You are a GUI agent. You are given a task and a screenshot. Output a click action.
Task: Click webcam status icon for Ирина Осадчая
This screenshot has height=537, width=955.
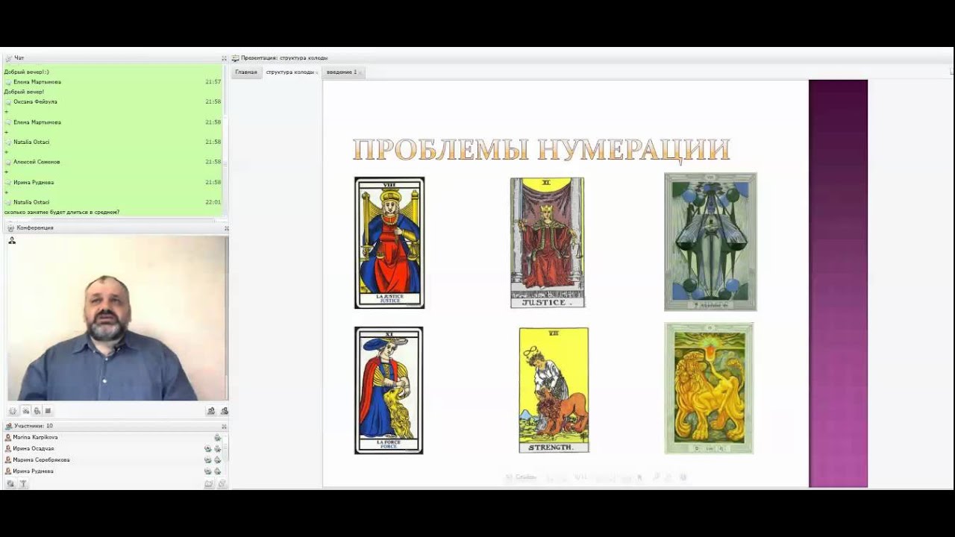(x=207, y=449)
